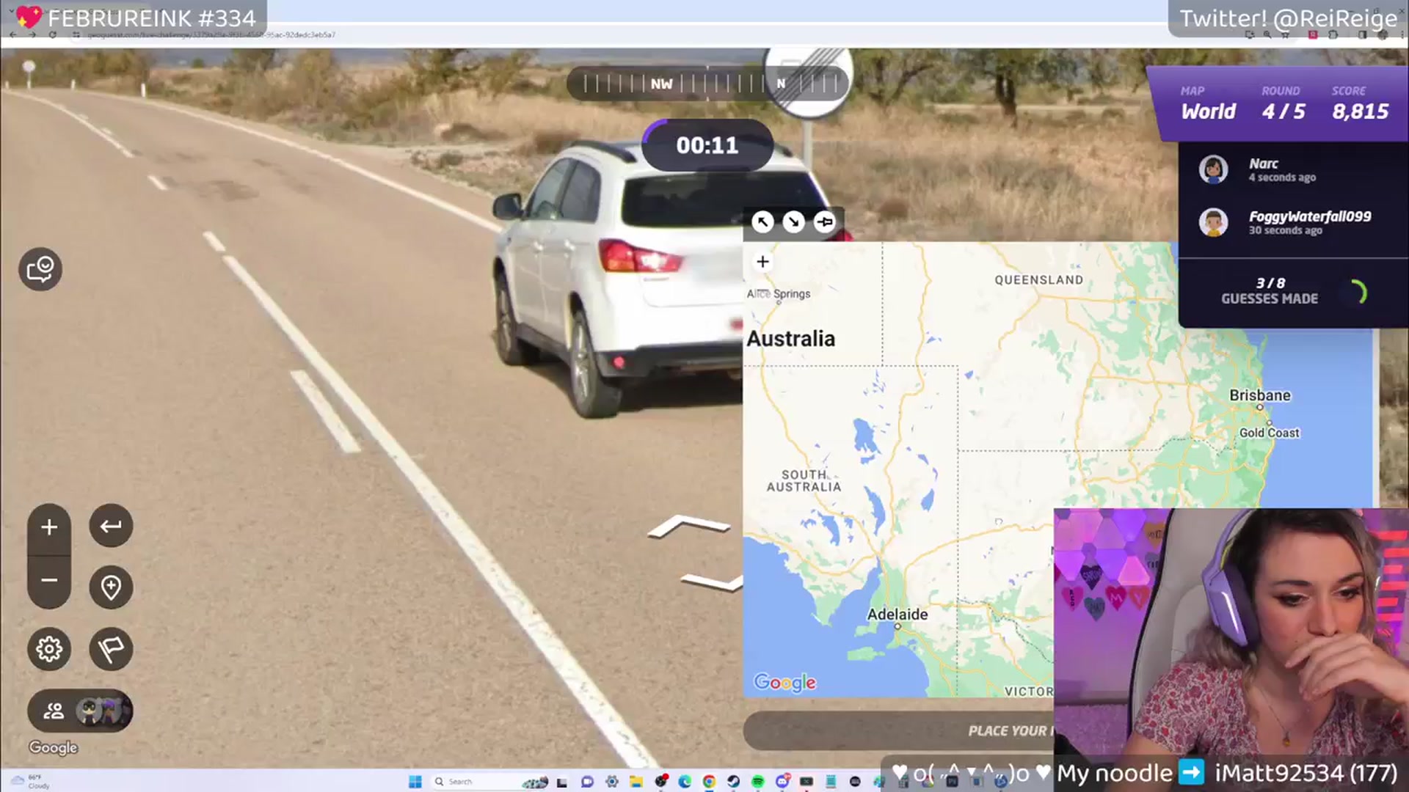Open the game settings gear
Viewport: 1409px width, 792px height.
[49, 649]
